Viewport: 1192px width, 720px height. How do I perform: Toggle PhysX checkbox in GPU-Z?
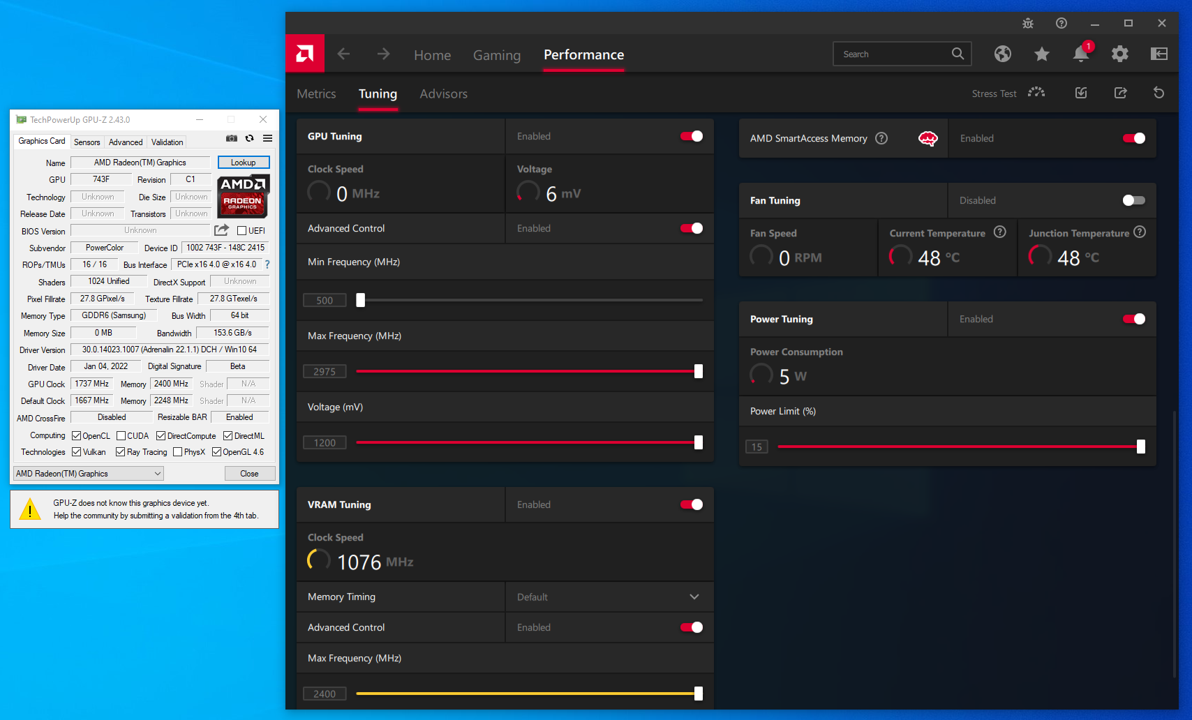(x=178, y=452)
